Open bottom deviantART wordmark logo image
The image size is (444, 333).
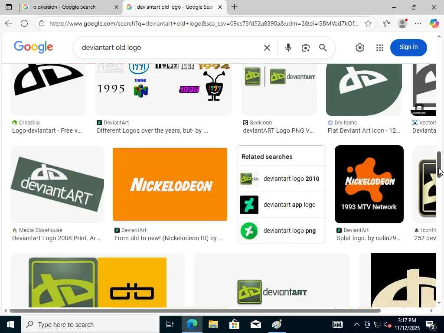coord(271,281)
